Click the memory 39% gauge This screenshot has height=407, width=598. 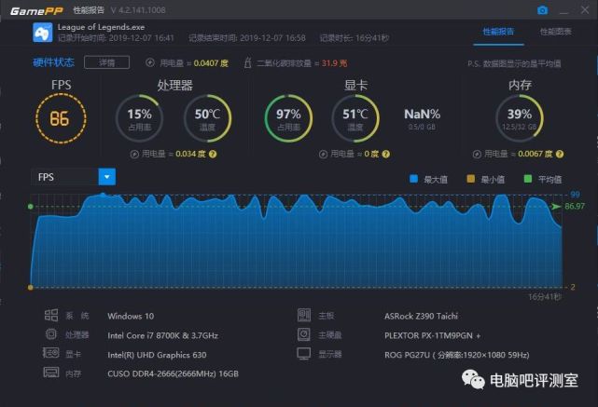pyautogui.click(x=520, y=118)
